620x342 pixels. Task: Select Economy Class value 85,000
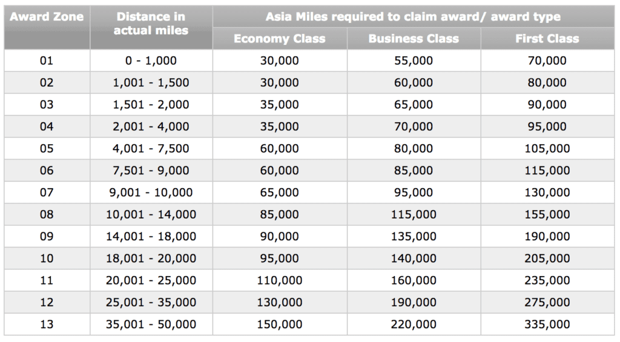pos(279,214)
